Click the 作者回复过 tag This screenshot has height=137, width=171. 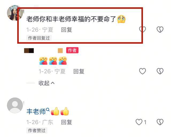click(x=39, y=38)
